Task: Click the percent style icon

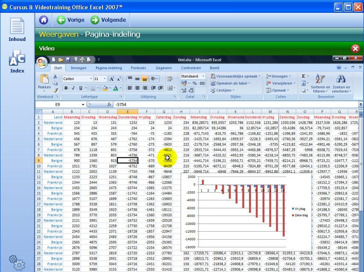Action: 195,83
